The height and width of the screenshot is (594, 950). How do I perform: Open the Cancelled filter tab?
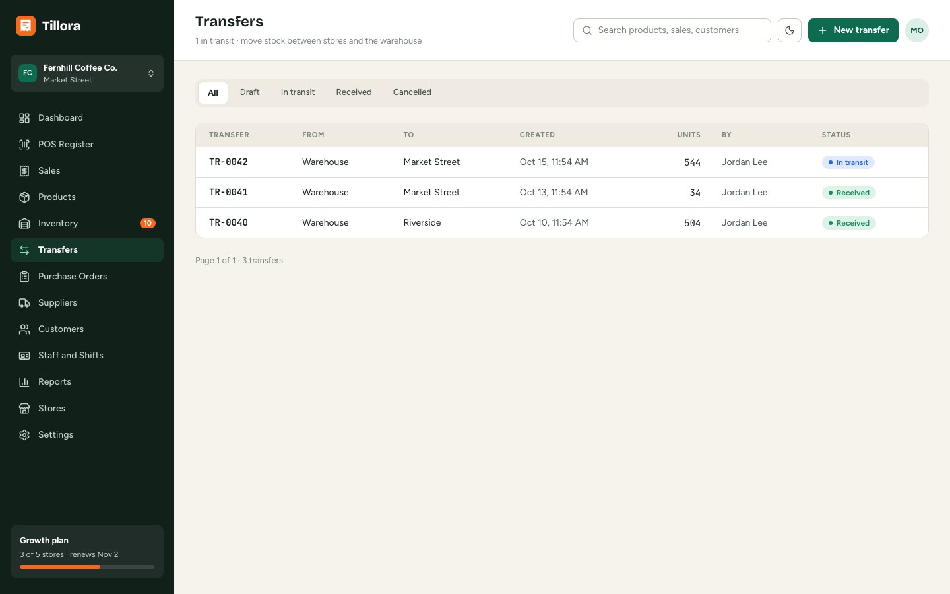pos(412,92)
